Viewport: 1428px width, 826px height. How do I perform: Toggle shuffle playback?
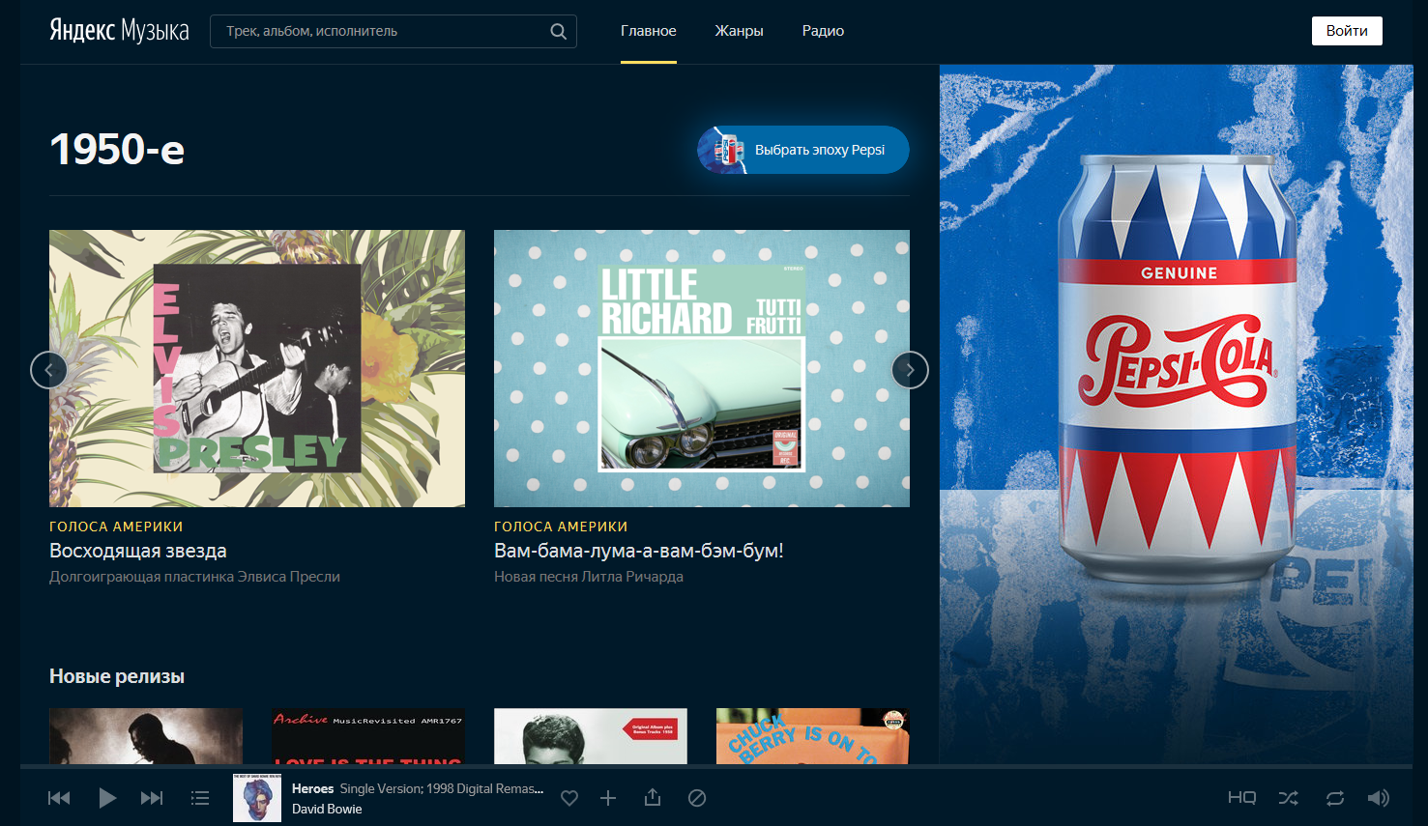click(1289, 798)
